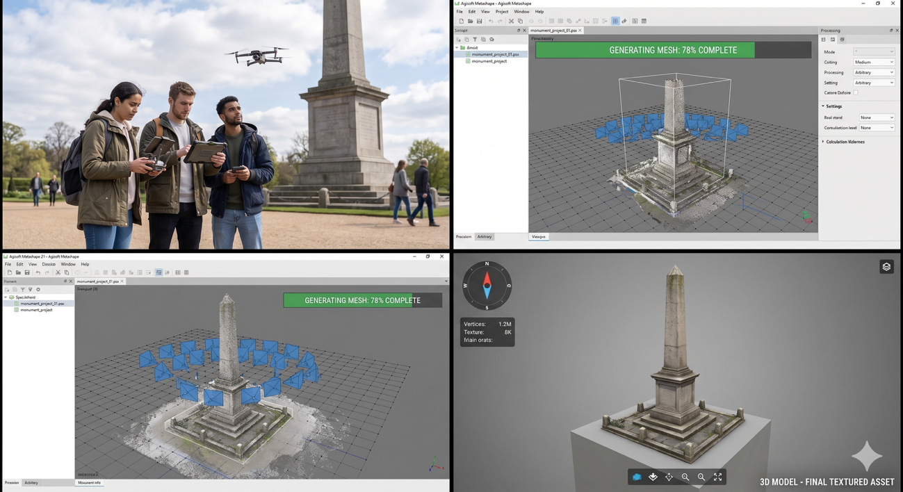Viewport: 903px width, 492px height.
Task: Click third icon tab in Processing panel
Action: 842,40
